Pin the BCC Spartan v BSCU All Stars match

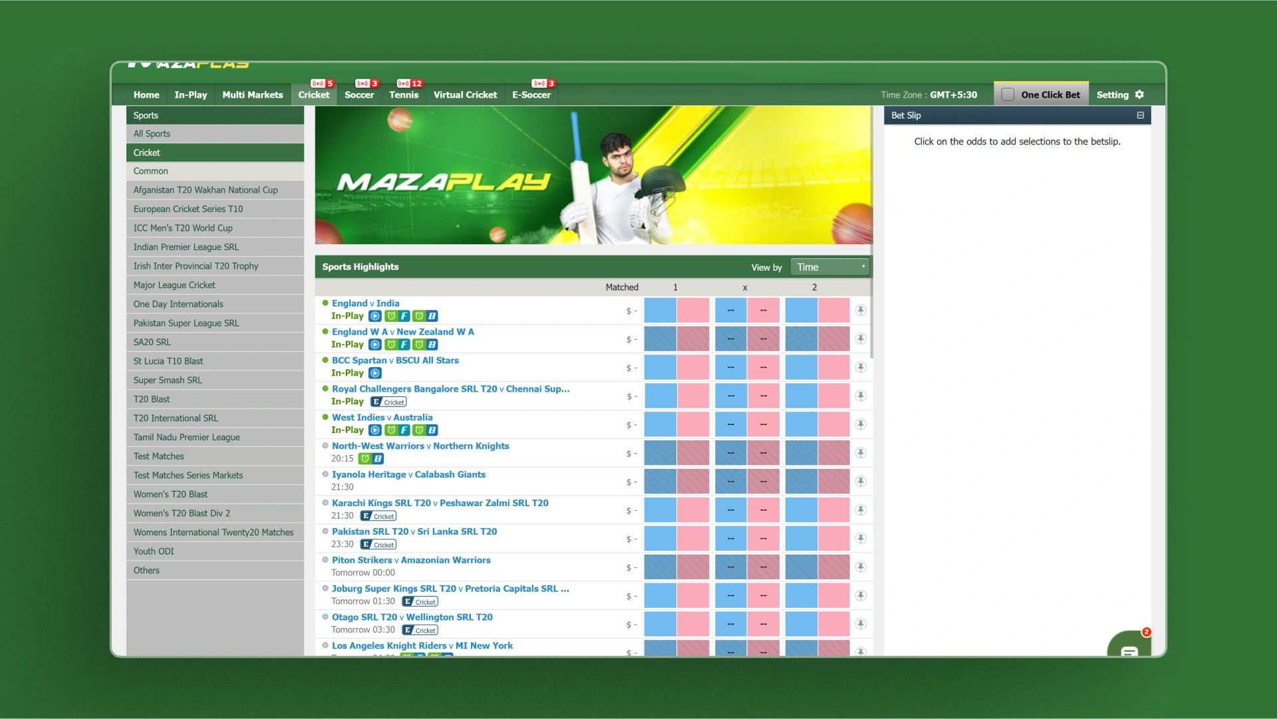[x=861, y=368]
